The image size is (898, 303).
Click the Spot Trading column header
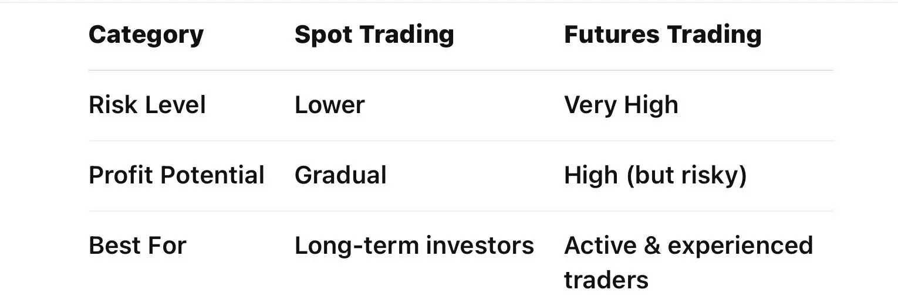point(374,35)
